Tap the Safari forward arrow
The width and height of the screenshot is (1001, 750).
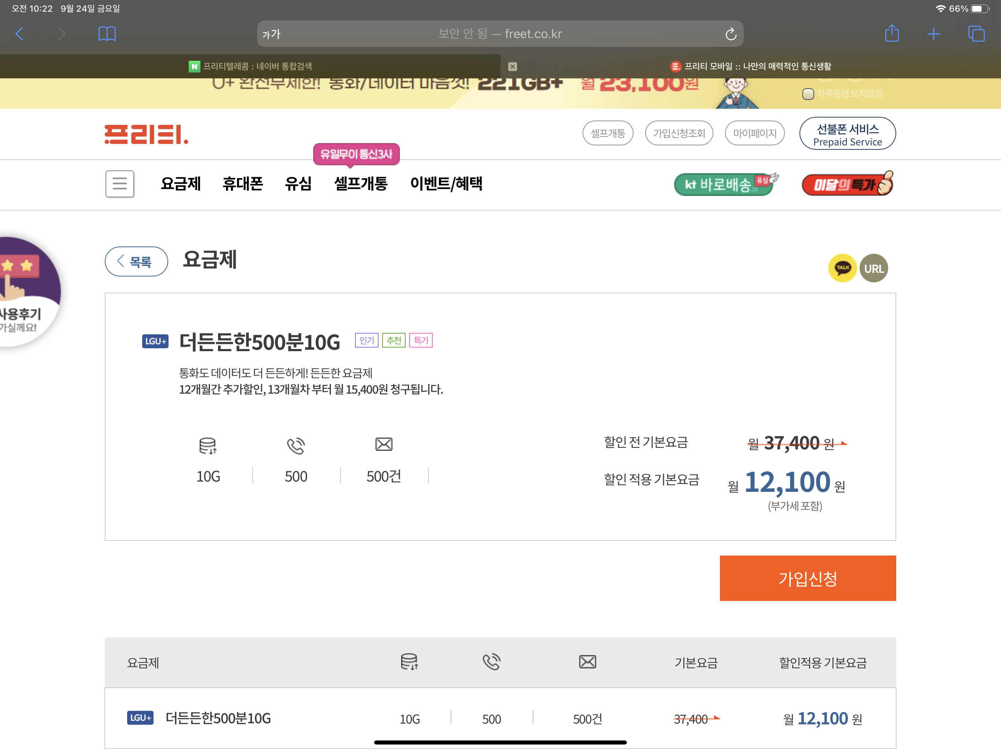(62, 33)
